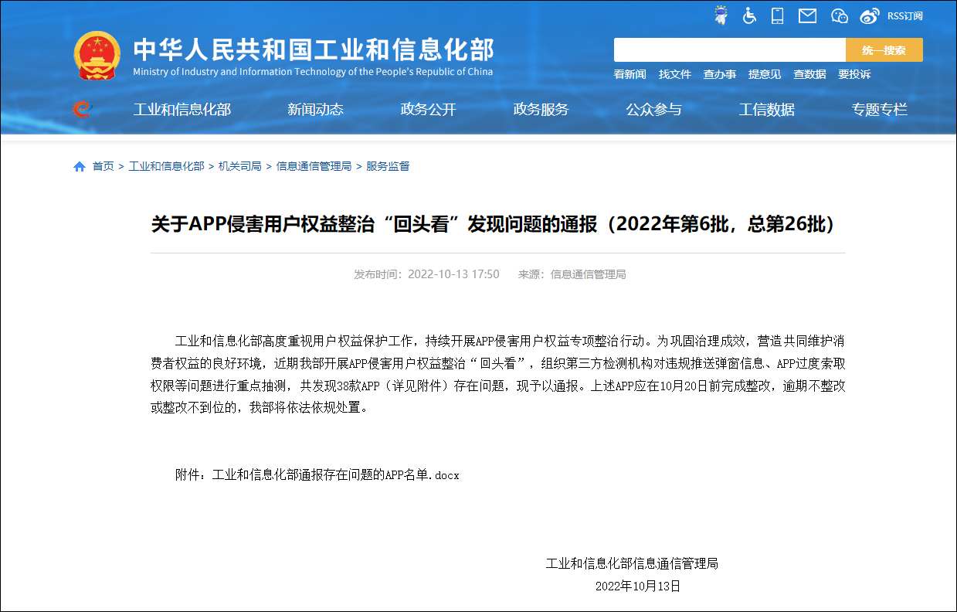
Task: Open 专题专栏 navigation menu
Action: tap(879, 110)
